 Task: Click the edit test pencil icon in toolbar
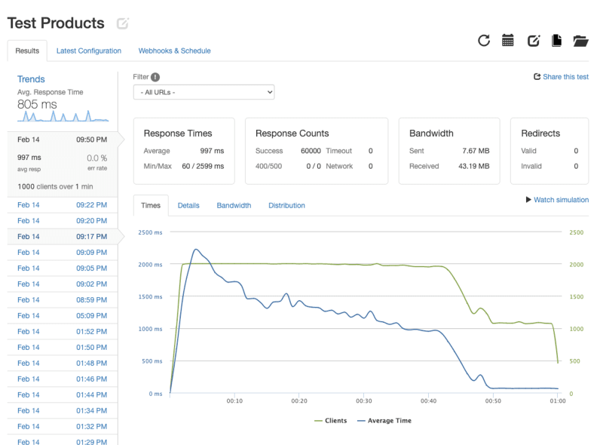click(533, 41)
